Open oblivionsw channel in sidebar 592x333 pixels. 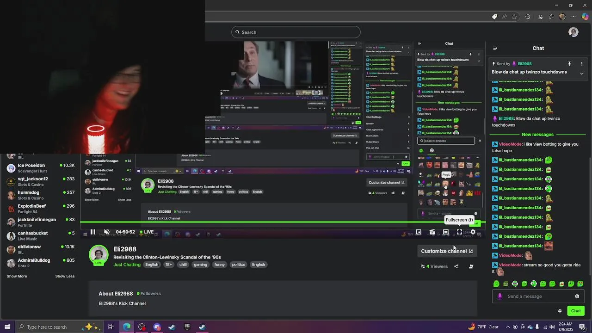(41, 249)
